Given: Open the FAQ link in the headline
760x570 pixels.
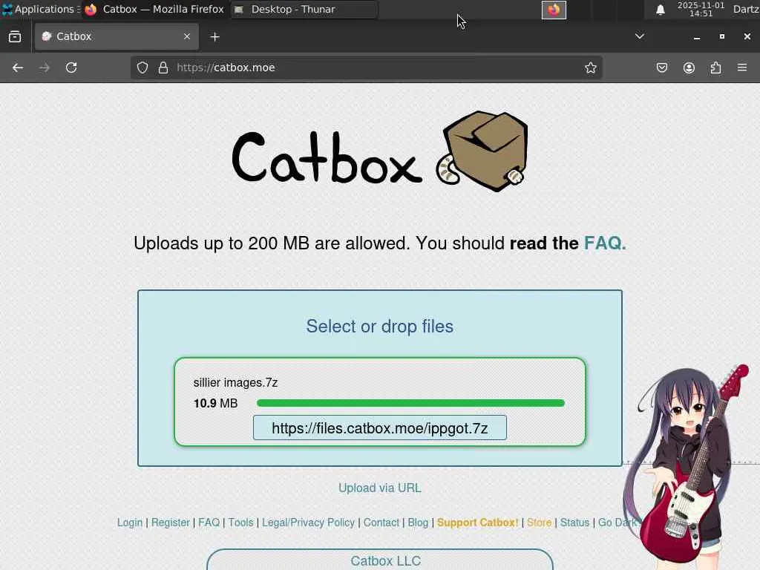Looking at the screenshot, I should click(604, 243).
